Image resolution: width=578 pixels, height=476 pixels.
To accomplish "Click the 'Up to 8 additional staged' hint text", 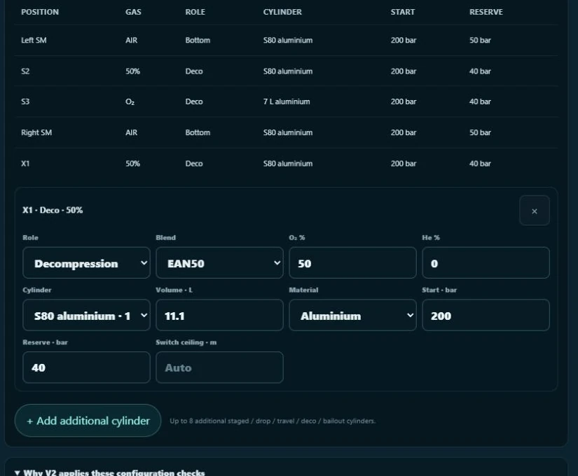I will [x=273, y=421].
